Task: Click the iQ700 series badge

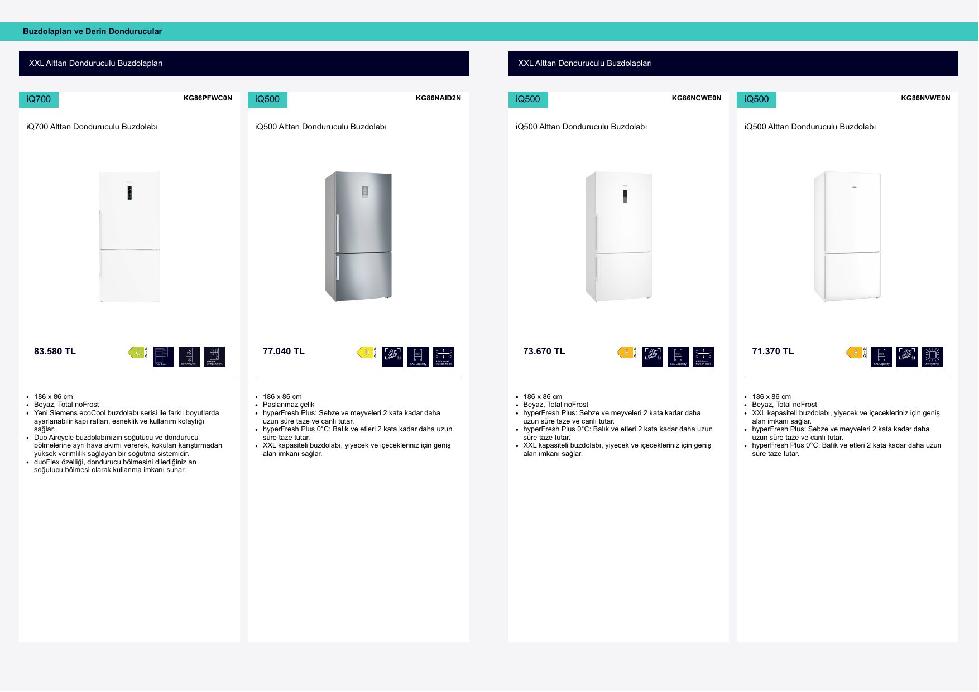Action: tap(39, 99)
